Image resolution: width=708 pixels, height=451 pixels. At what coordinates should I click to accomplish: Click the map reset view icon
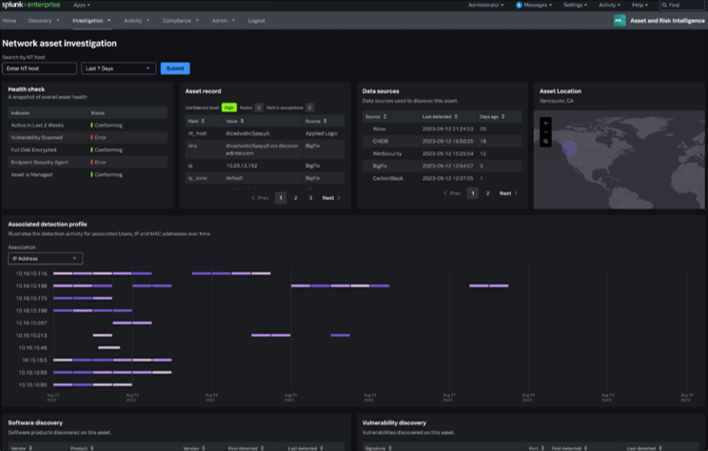click(545, 141)
